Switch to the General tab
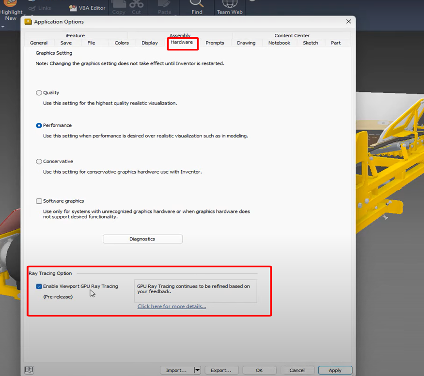The image size is (424, 376). pos(39,43)
